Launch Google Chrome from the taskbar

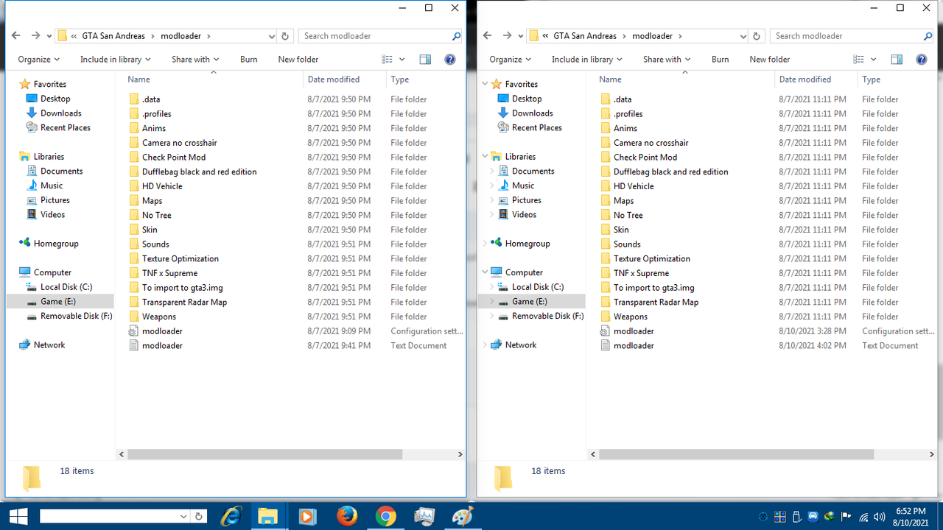[385, 516]
